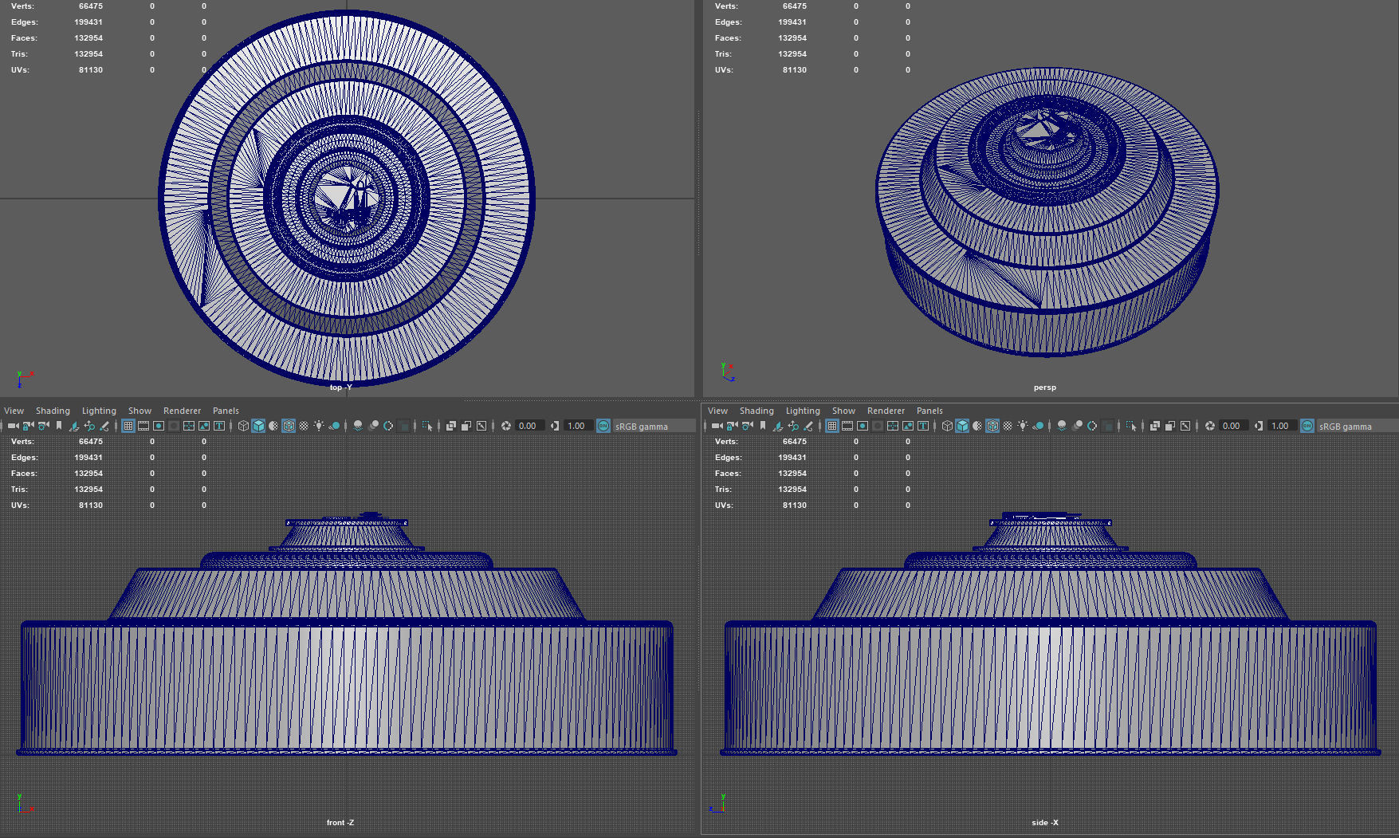Open the Renderer menu of front panel
The width and height of the screenshot is (1399, 838).
tap(182, 411)
